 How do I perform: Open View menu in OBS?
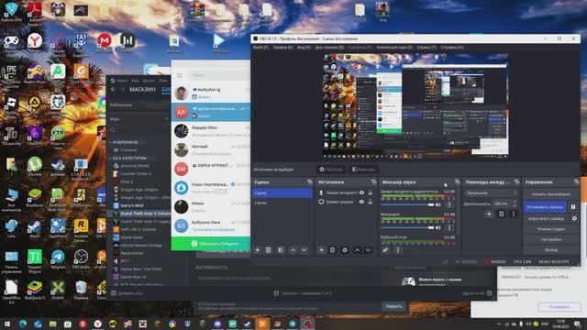point(304,48)
